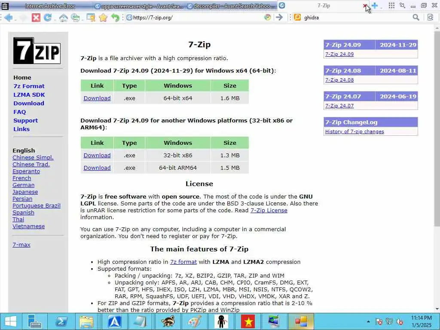Open the Back button history dropdown arrow
Screen dimensions: 440x330
(15, 19)
